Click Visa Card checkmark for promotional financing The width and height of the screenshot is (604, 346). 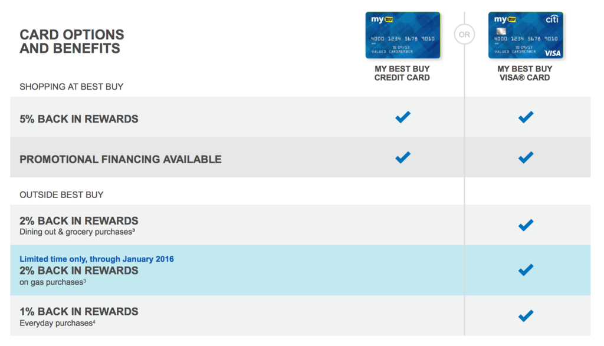pyautogui.click(x=526, y=157)
